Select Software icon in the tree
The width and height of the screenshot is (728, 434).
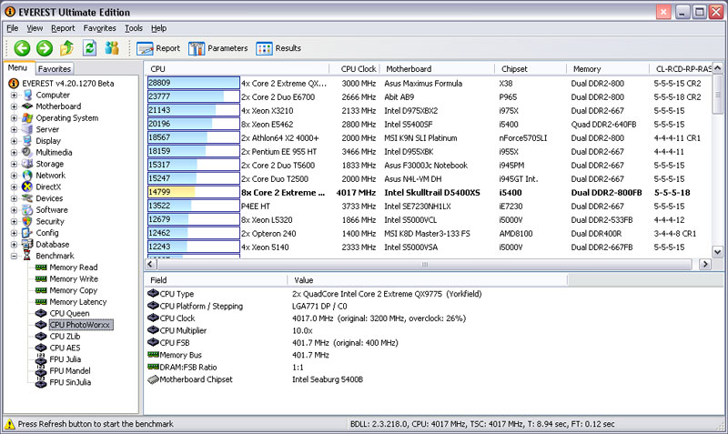28,210
